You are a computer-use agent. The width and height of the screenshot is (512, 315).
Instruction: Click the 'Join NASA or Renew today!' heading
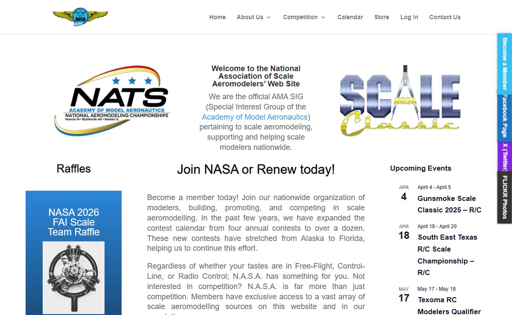(256, 169)
